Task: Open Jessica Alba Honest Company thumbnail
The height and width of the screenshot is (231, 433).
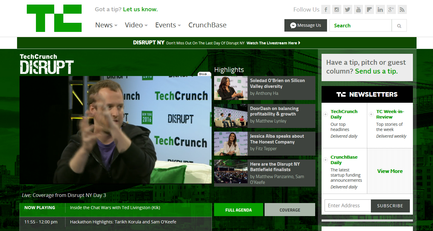Action: (x=231, y=143)
